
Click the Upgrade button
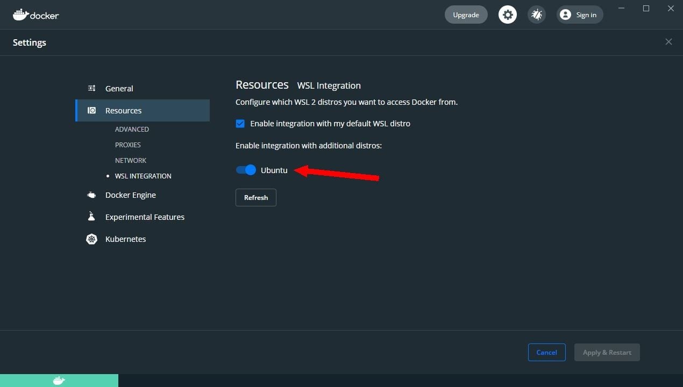466,15
